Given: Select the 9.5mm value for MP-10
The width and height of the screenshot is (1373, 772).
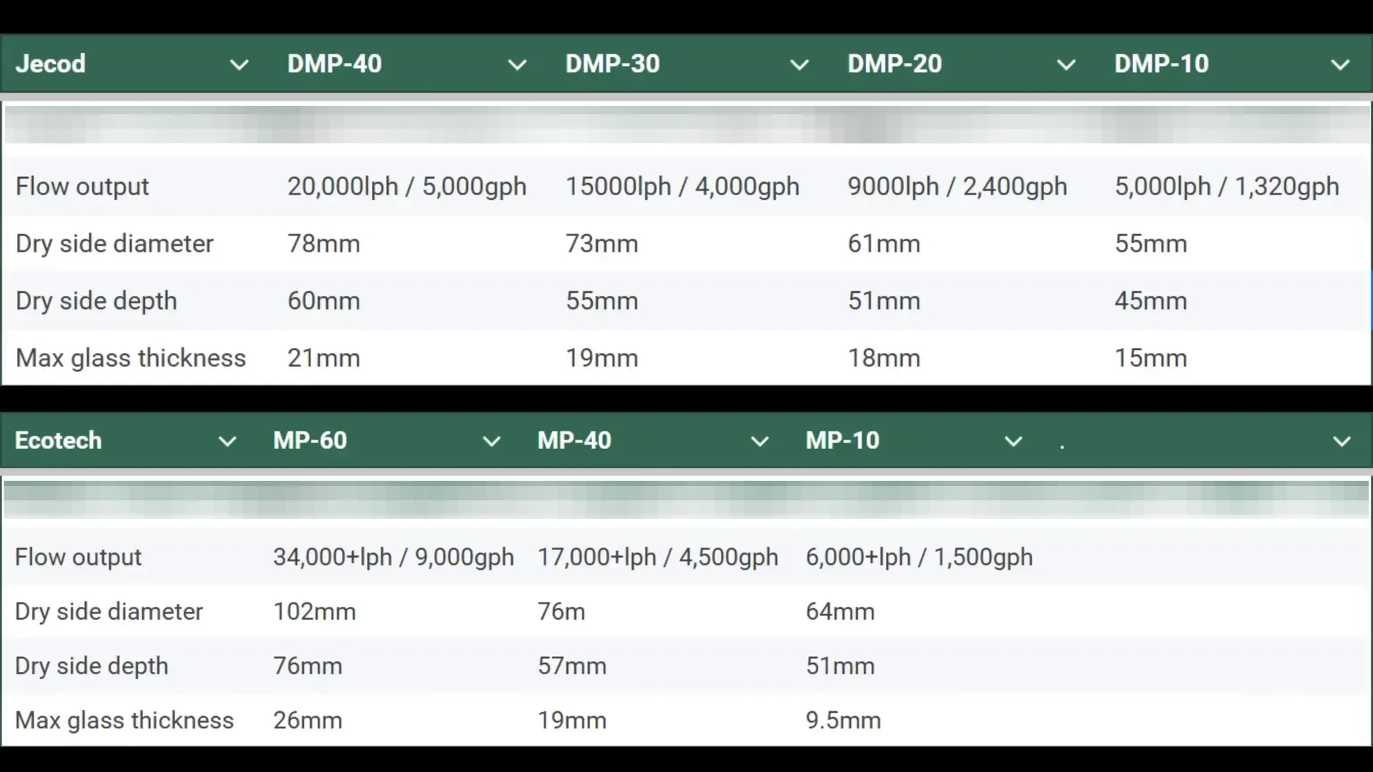Looking at the screenshot, I should 842,720.
